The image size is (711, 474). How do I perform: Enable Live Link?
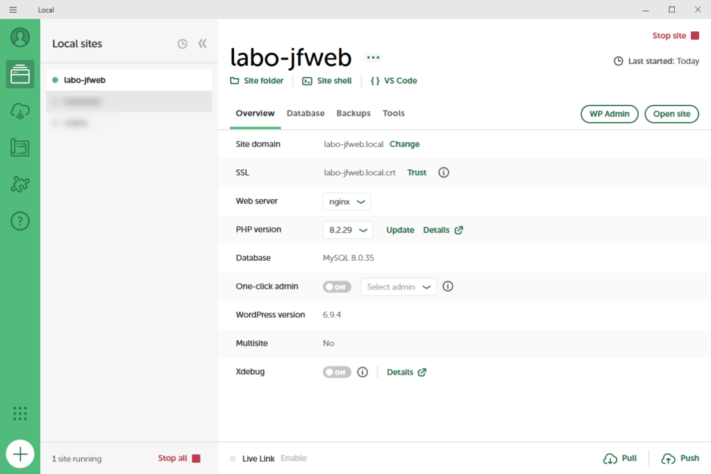coord(294,458)
